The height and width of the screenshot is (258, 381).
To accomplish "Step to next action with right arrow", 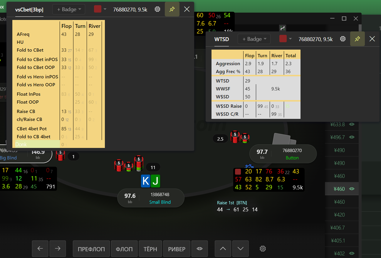I will 58,249.
